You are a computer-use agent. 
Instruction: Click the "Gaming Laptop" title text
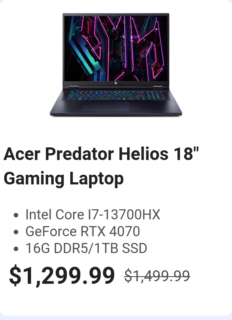tap(64, 179)
